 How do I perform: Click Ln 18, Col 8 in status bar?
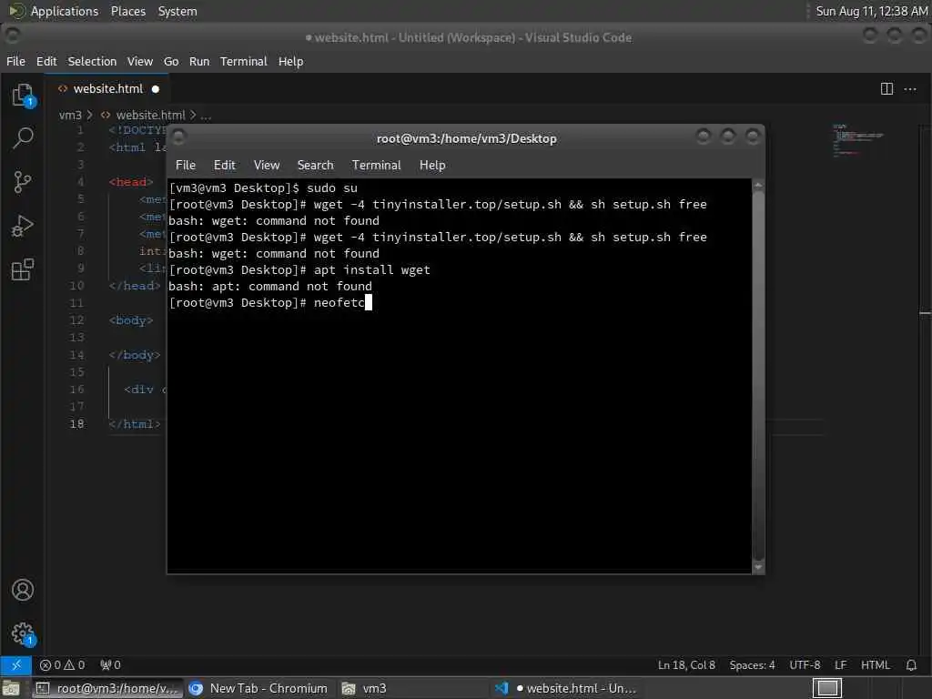point(686,664)
